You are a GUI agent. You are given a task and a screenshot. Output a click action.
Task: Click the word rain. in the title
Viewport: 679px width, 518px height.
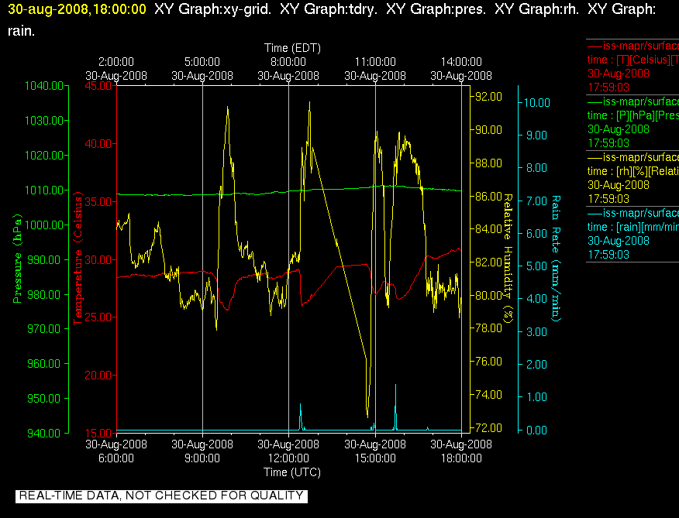pyautogui.click(x=21, y=31)
